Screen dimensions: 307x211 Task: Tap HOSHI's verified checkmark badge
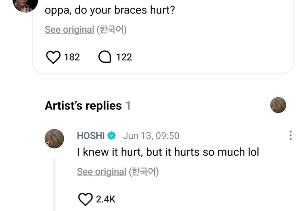pyautogui.click(x=112, y=136)
